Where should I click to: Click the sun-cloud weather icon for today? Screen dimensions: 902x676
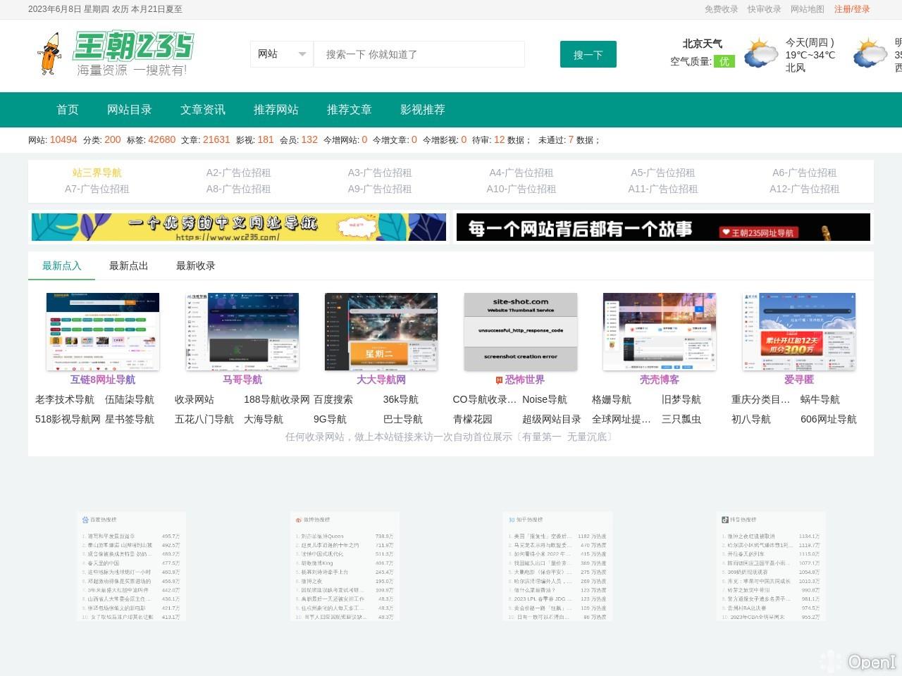click(760, 54)
